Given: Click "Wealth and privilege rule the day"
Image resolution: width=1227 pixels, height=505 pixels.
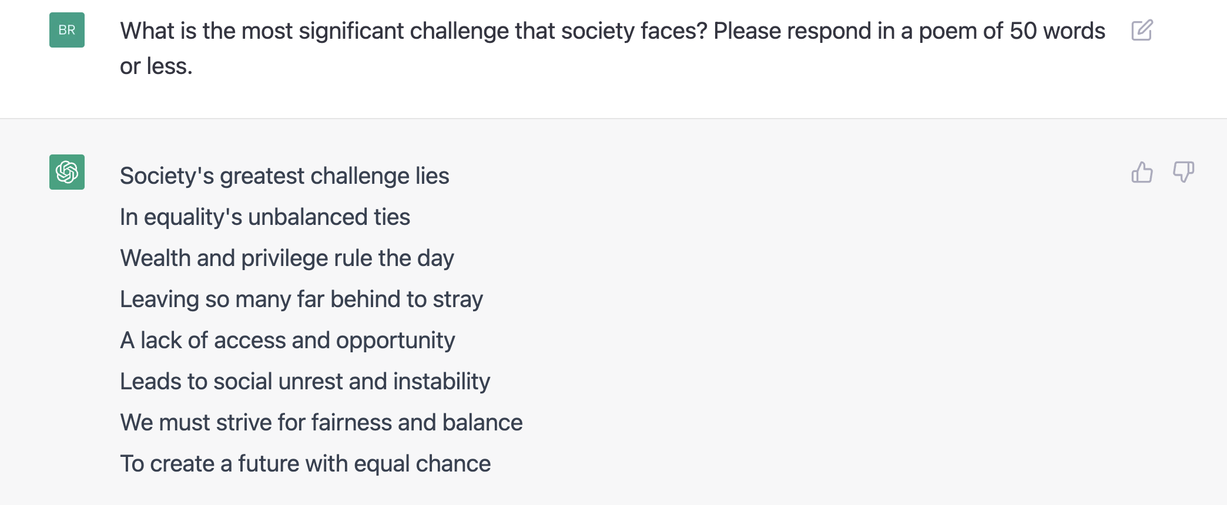Looking at the screenshot, I should pos(287,258).
